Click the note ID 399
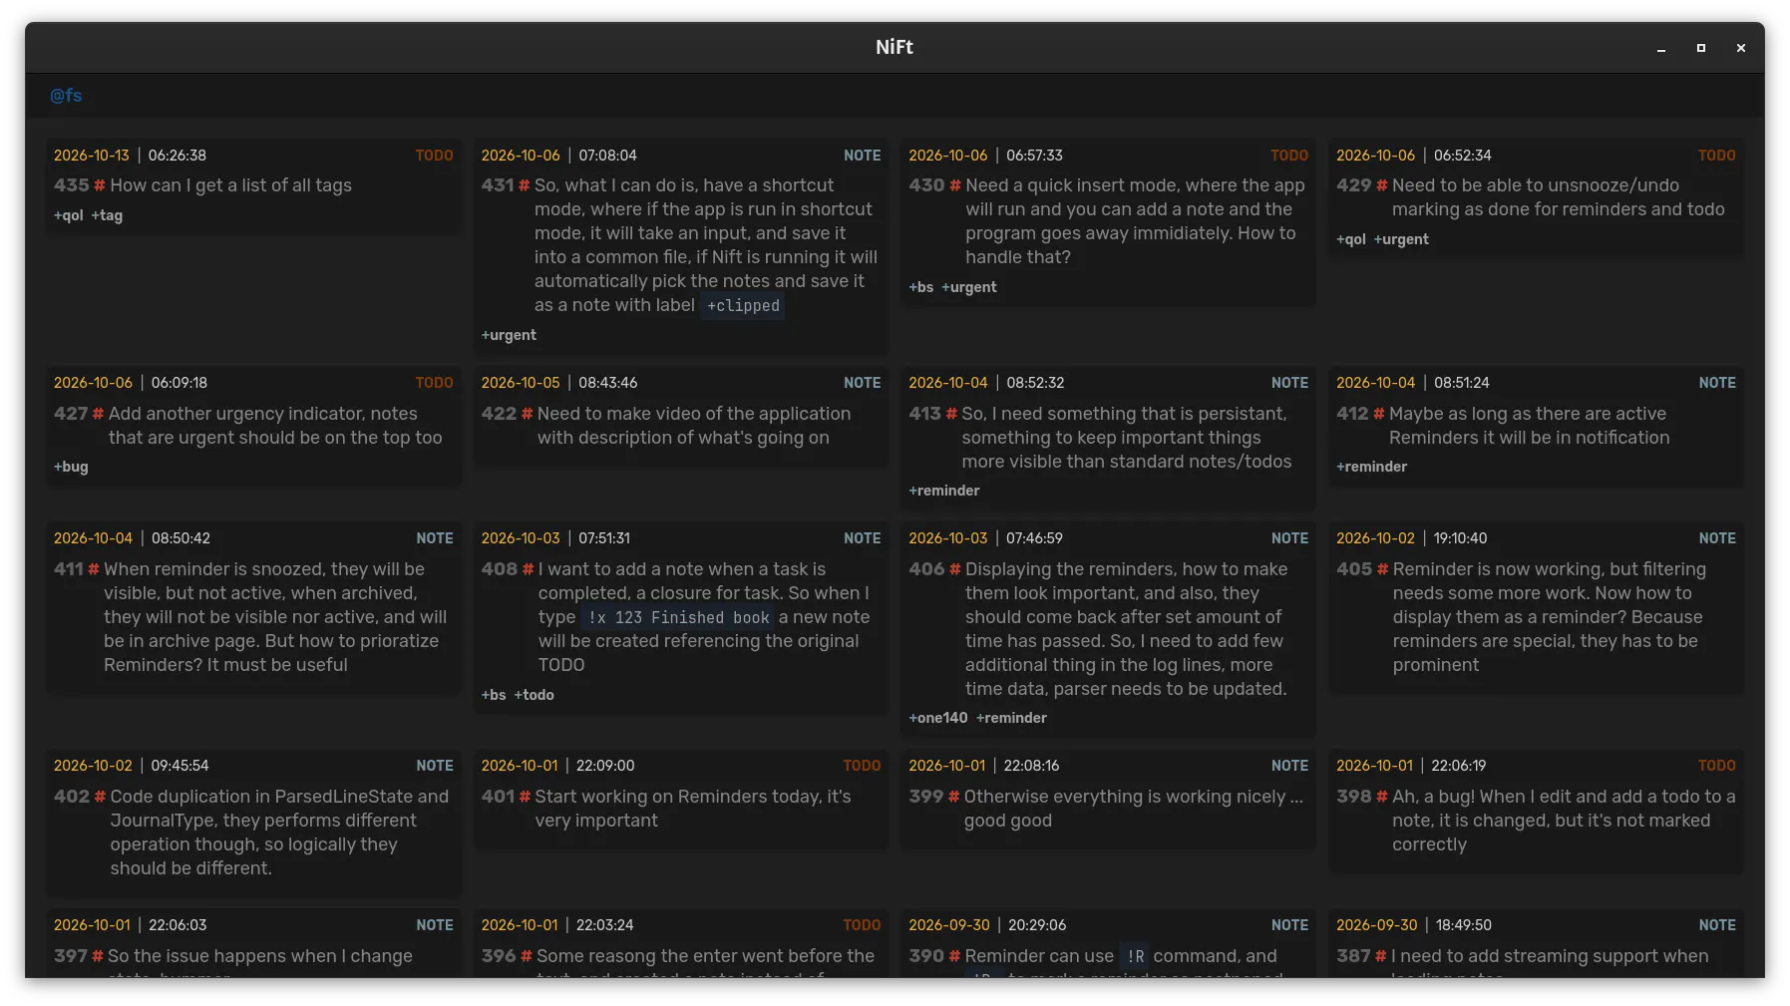Viewport: 1790px width, 1006px height. click(x=926, y=797)
